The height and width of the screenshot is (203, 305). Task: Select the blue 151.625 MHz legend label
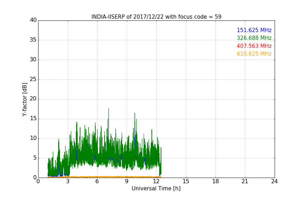click(x=254, y=30)
